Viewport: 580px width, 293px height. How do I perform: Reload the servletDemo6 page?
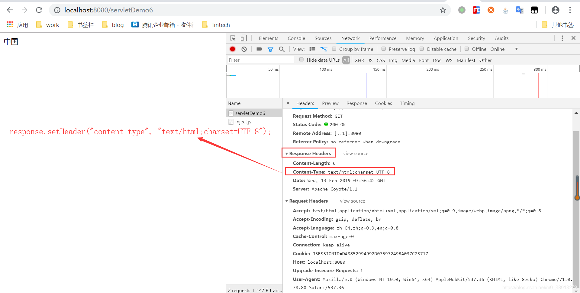coord(39,10)
